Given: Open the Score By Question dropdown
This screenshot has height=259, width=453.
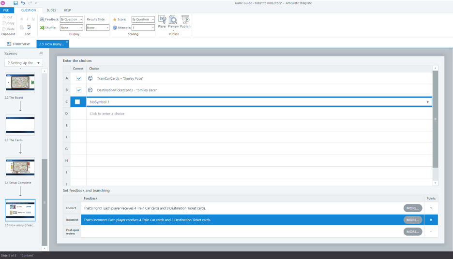Looking at the screenshot, I should (153, 19).
